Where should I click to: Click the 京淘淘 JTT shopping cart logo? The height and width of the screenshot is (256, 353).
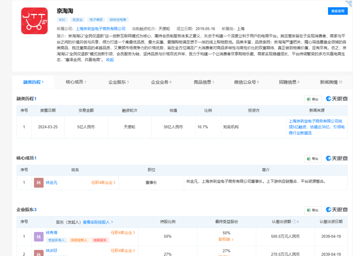click(35, 21)
